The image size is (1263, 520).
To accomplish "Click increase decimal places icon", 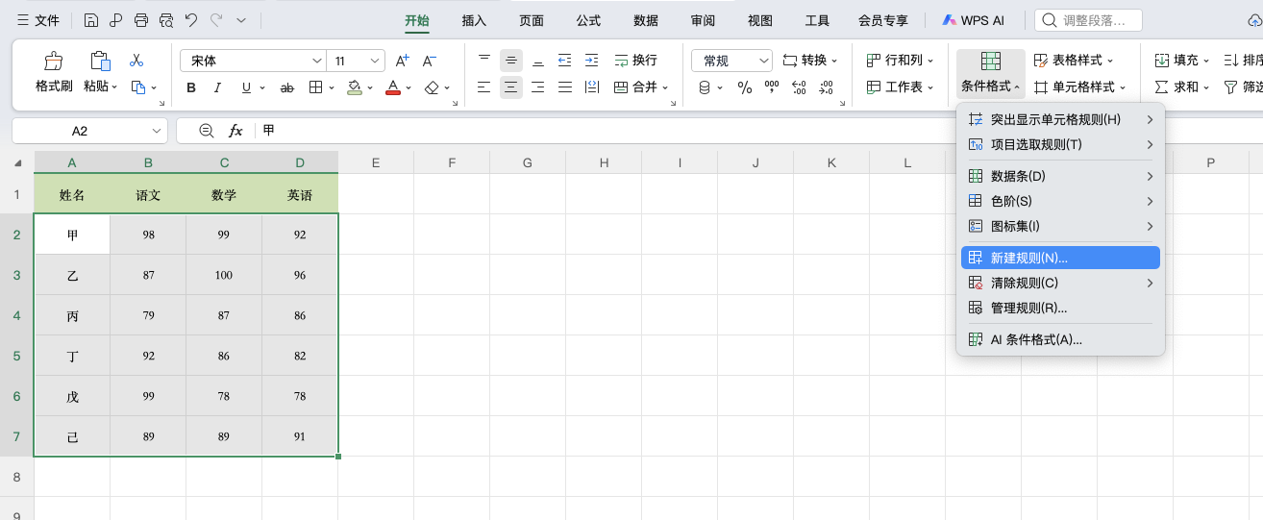I will (799, 87).
